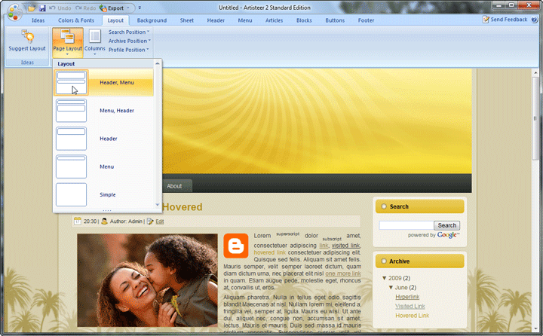The image size is (543, 336).
Task: Click the orange Blogger icon in the article
Action: click(236, 246)
